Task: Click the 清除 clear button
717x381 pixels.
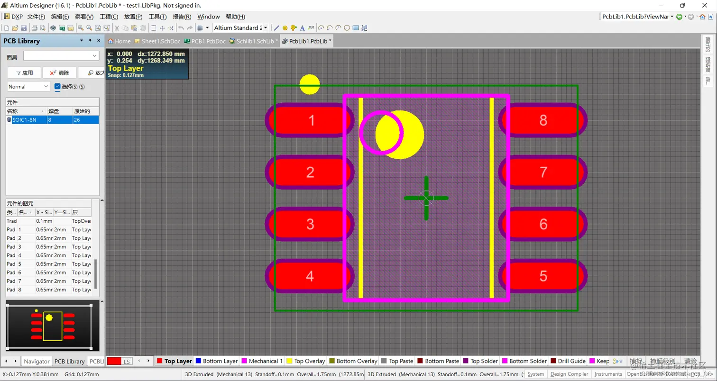Action: click(60, 73)
